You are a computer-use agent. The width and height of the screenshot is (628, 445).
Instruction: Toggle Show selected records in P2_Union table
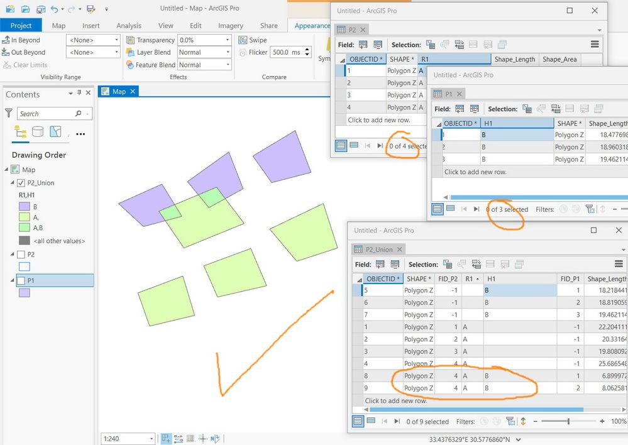click(372, 420)
